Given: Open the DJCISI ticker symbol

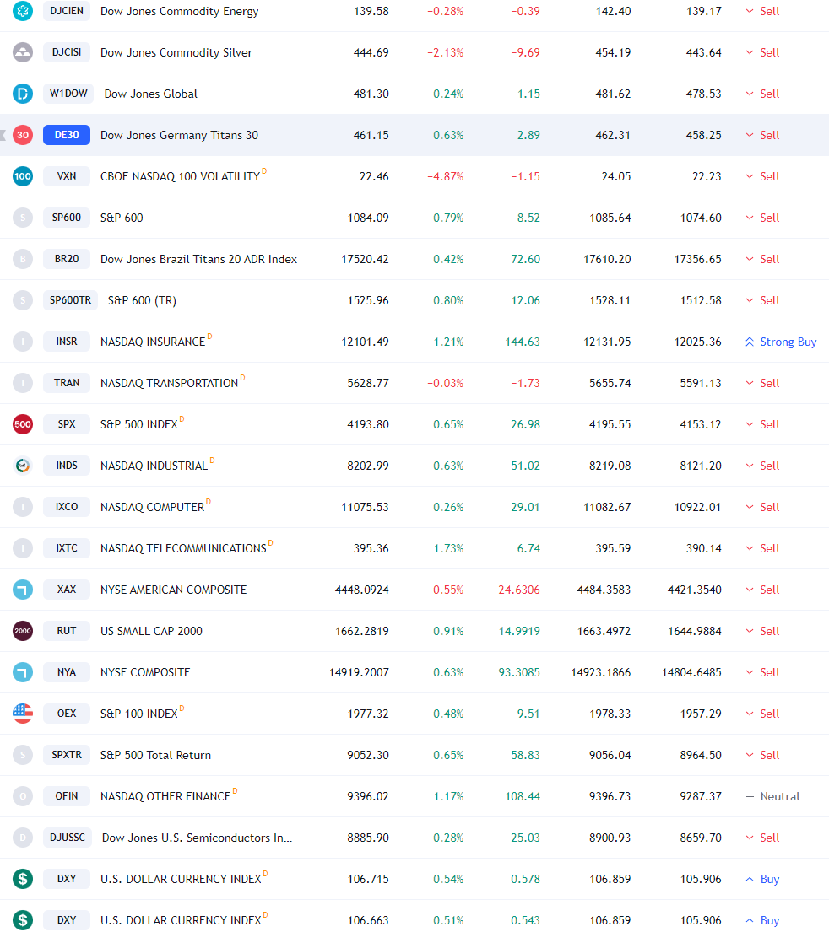Looking at the screenshot, I should point(67,52).
